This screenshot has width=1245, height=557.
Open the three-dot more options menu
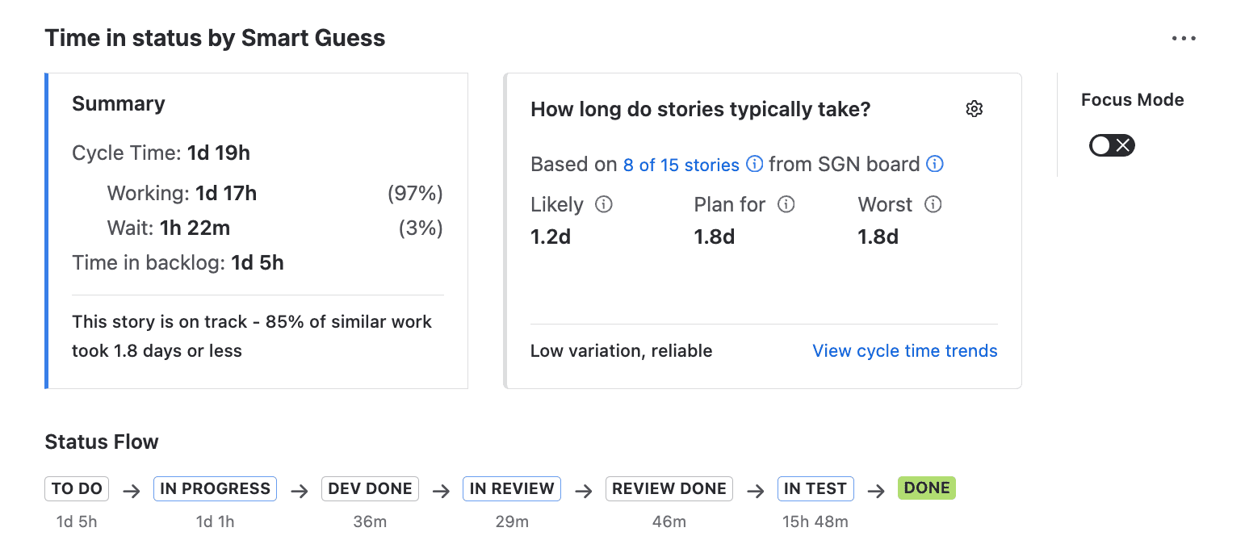(1183, 38)
